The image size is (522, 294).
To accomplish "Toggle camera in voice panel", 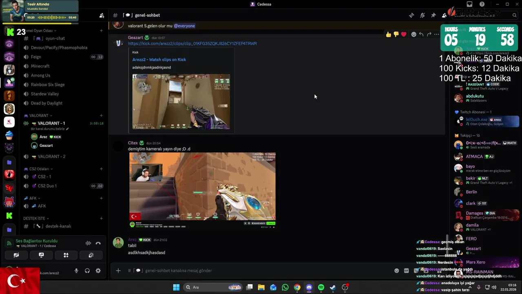I will (16, 255).
